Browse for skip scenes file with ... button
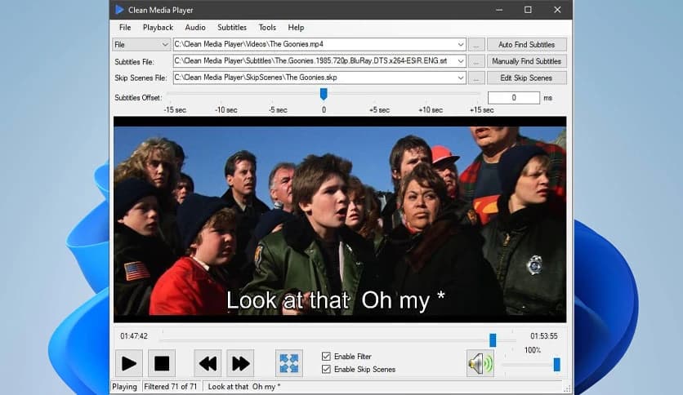683x395 pixels. (x=476, y=78)
